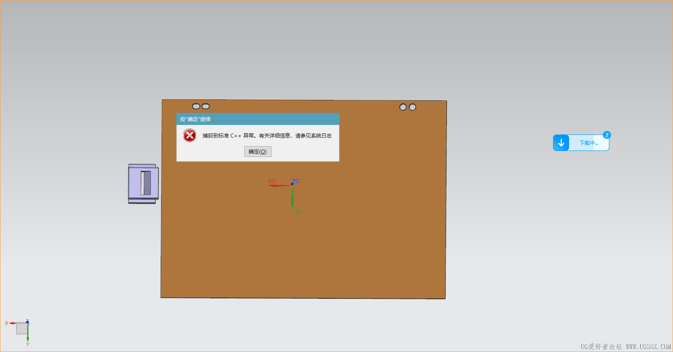Click the XC axis label text
The image size is (673, 352).
point(272,181)
